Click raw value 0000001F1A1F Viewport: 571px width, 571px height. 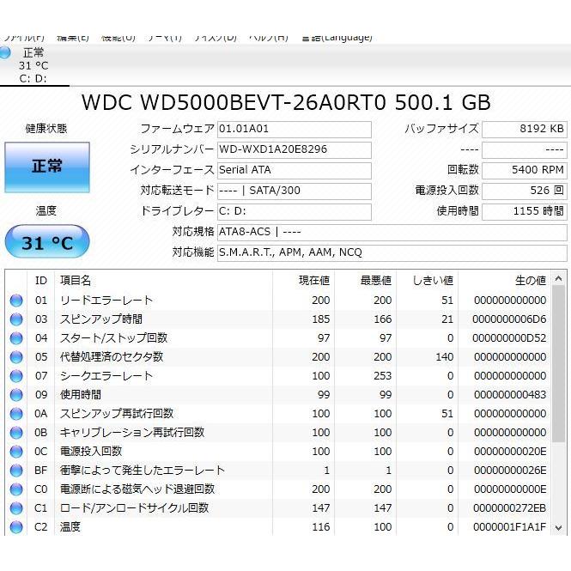coord(510,527)
